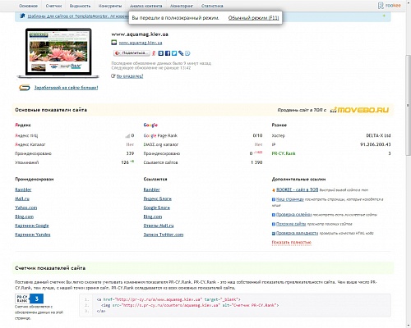Click the site favicon beside www.aquamag.kiev.ua link
Screen dimensions: 411x328
pyautogui.click(x=114, y=43)
